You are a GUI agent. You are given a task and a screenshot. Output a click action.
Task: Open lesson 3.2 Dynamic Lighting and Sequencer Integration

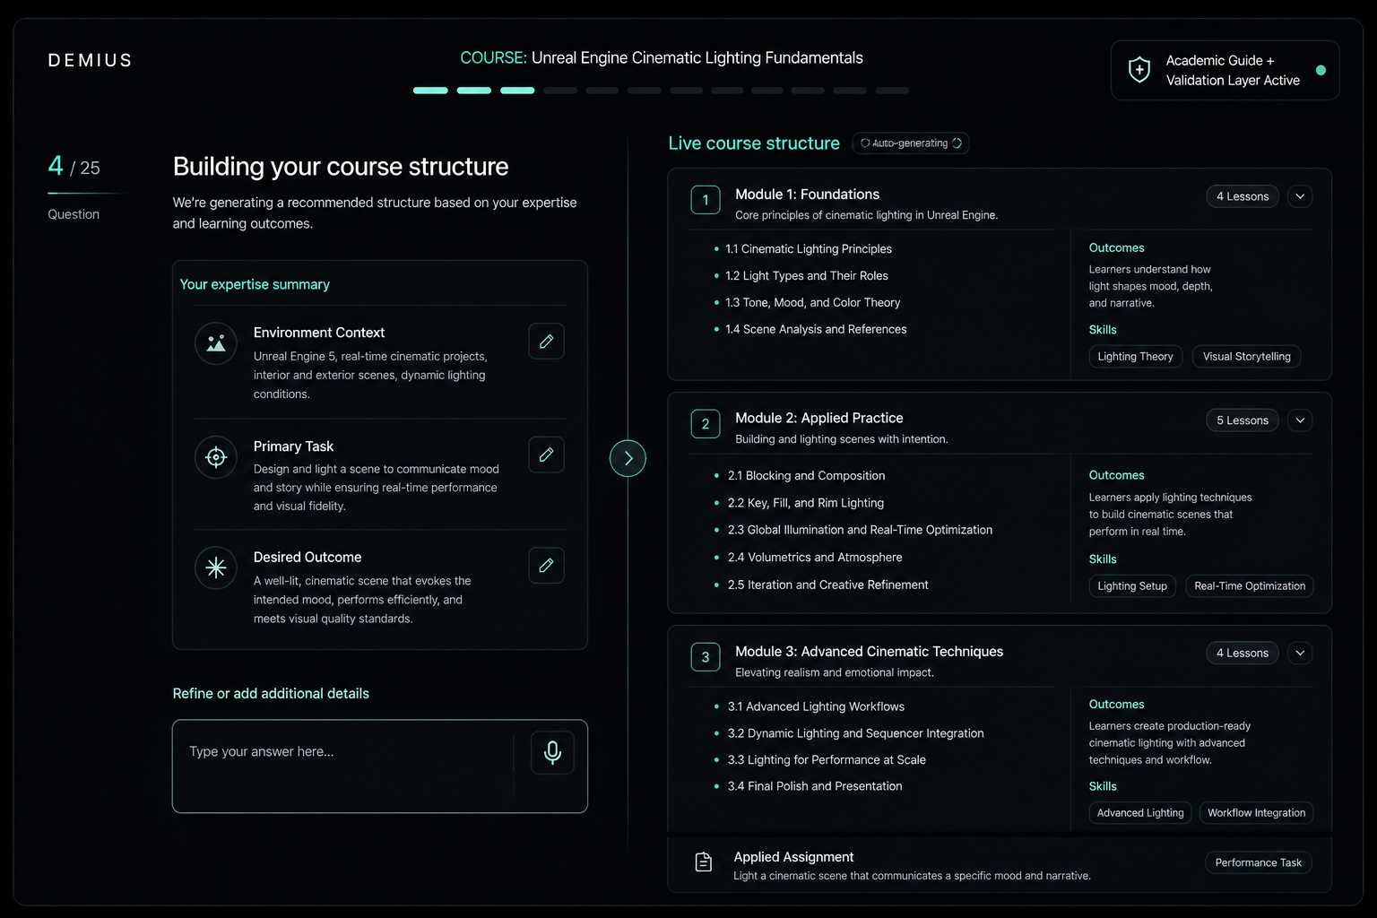(855, 733)
